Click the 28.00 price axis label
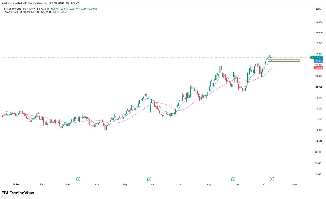Viewport: 326px width, 199px height. (x=319, y=43)
